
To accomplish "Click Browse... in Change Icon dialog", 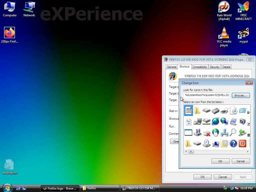I will (241, 95).
